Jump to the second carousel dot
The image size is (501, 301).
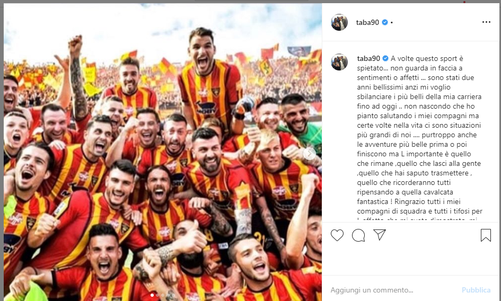(x=157, y=295)
